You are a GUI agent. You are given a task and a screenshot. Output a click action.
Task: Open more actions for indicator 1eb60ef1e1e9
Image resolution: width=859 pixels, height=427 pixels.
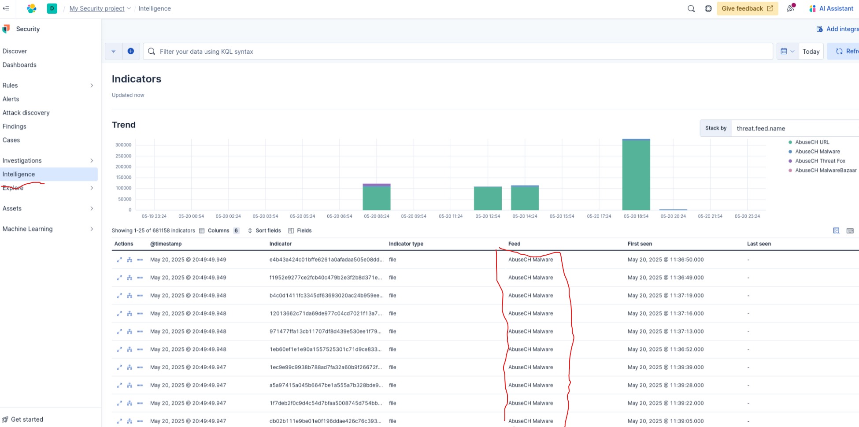(140, 349)
